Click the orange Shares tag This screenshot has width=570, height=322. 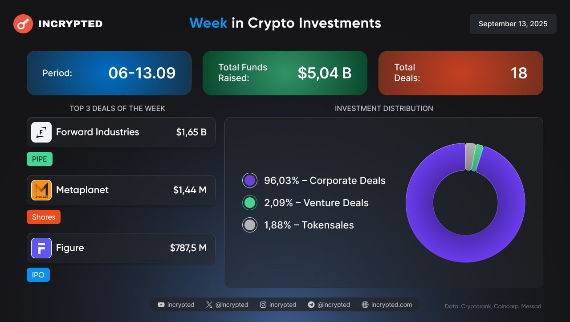(44, 217)
